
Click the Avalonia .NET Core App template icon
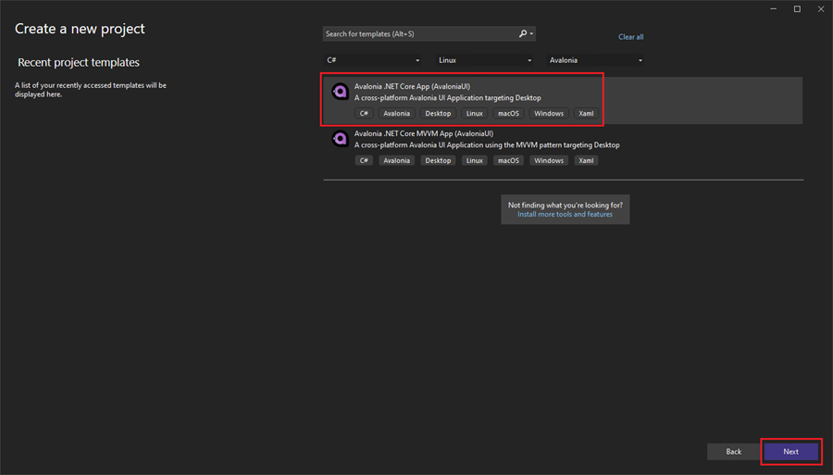pyautogui.click(x=340, y=92)
